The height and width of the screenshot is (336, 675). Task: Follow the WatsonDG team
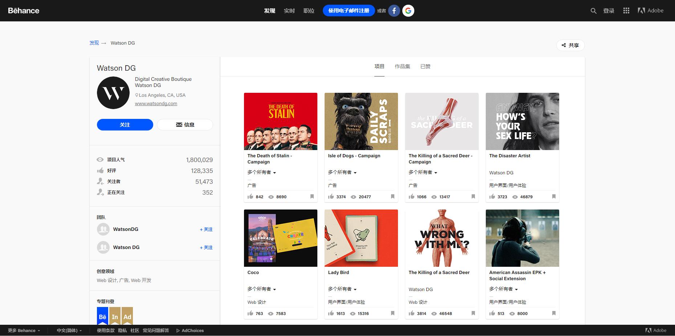pyautogui.click(x=206, y=229)
